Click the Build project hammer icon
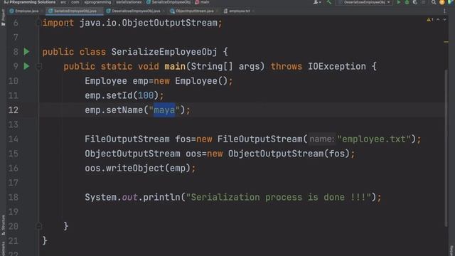 click(x=328, y=2)
